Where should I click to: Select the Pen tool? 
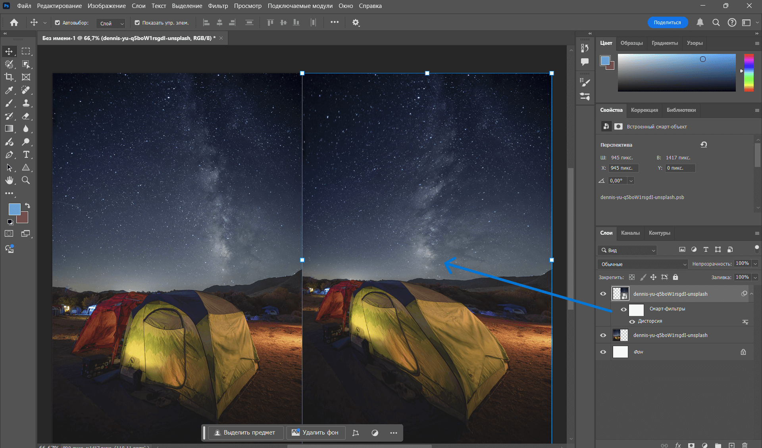pos(9,155)
